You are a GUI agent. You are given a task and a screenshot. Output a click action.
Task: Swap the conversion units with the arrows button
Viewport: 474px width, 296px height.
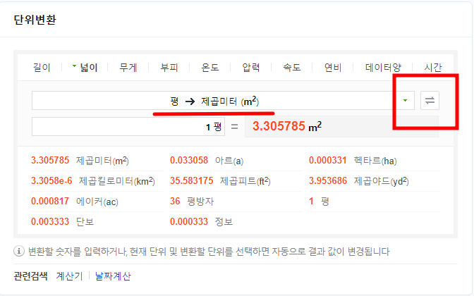[430, 100]
